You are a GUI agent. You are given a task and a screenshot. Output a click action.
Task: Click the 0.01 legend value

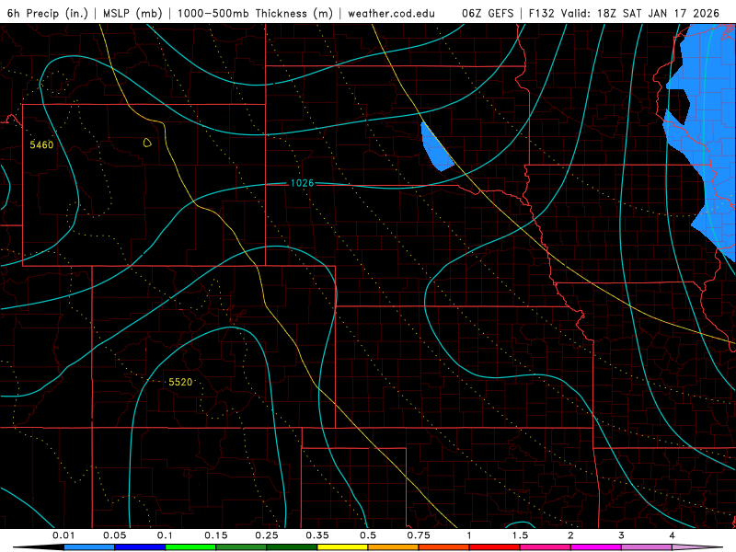[x=63, y=535]
